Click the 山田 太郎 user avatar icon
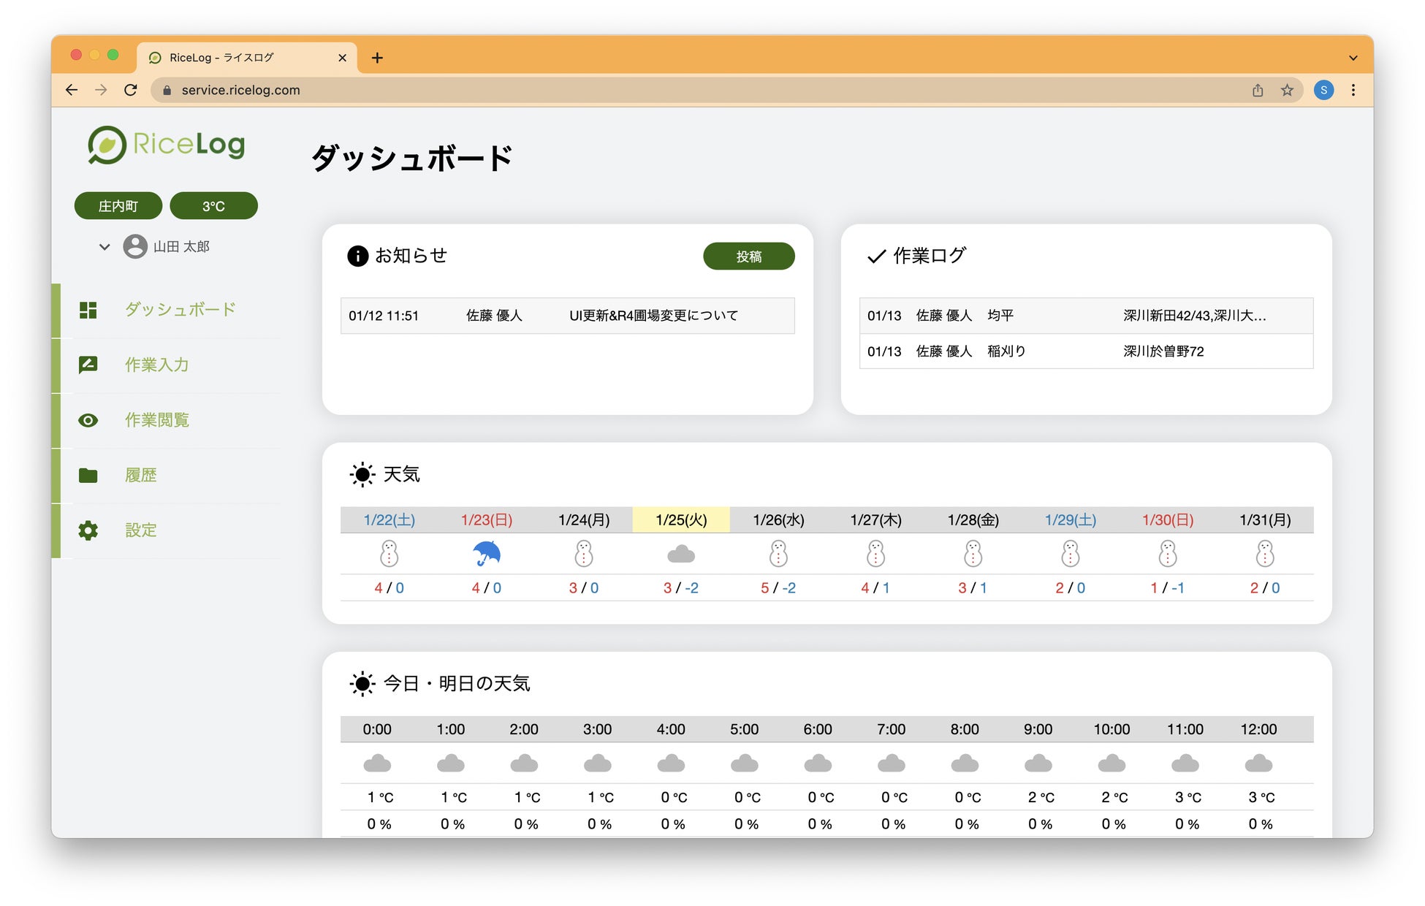This screenshot has width=1425, height=906. click(135, 247)
